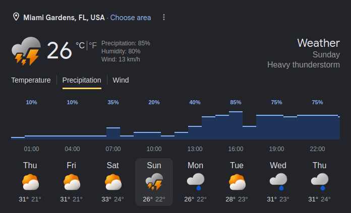Switch units to Fahrenheit
Screen dimensions: 351x213
coord(93,46)
